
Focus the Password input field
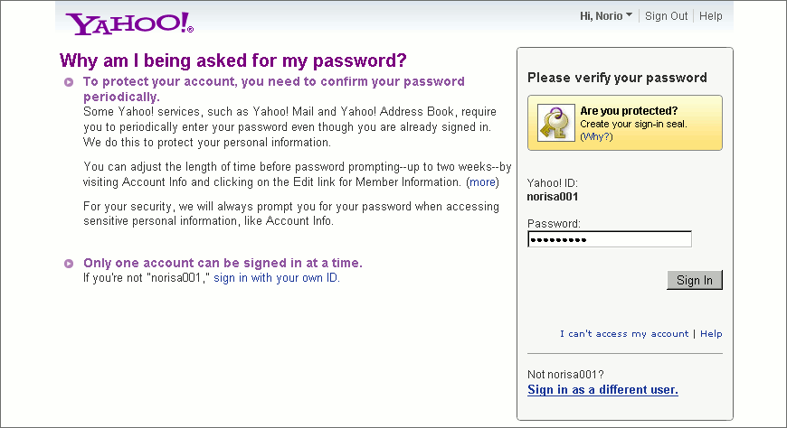point(610,239)
